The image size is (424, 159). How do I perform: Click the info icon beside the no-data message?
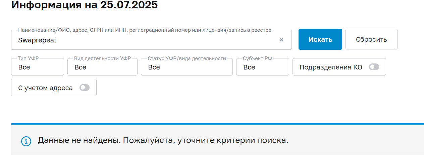26,141
